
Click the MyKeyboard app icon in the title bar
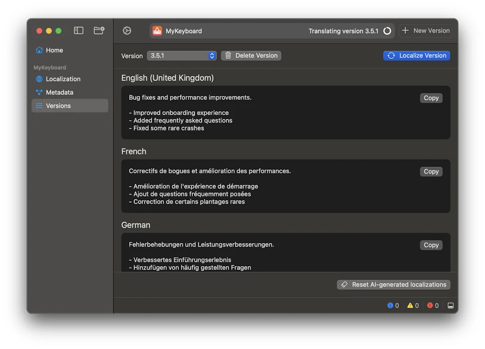click(157, 30)
